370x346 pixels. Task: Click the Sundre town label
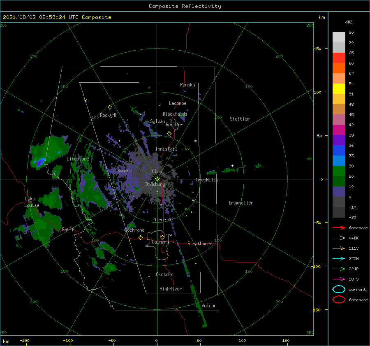point(125,170)
